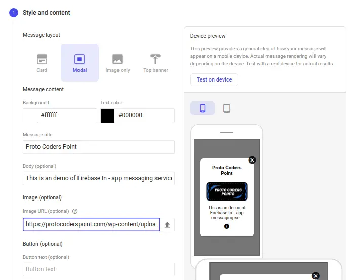Click Test on device button

pyautogui.click(x=214, y=79)
